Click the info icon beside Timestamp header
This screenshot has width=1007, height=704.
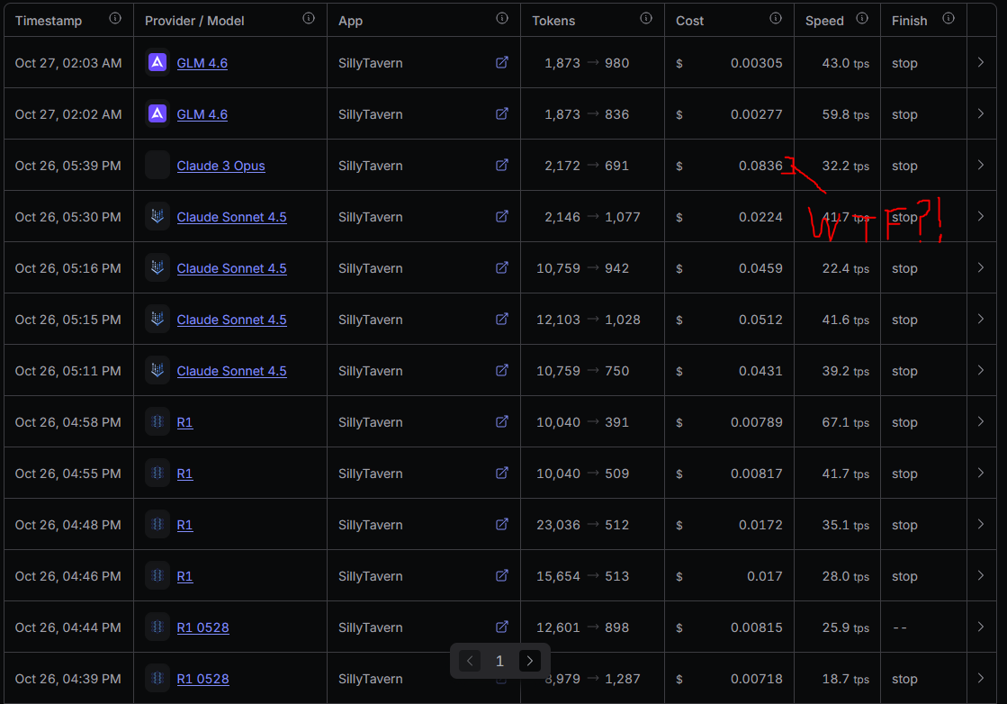[115, 19]
